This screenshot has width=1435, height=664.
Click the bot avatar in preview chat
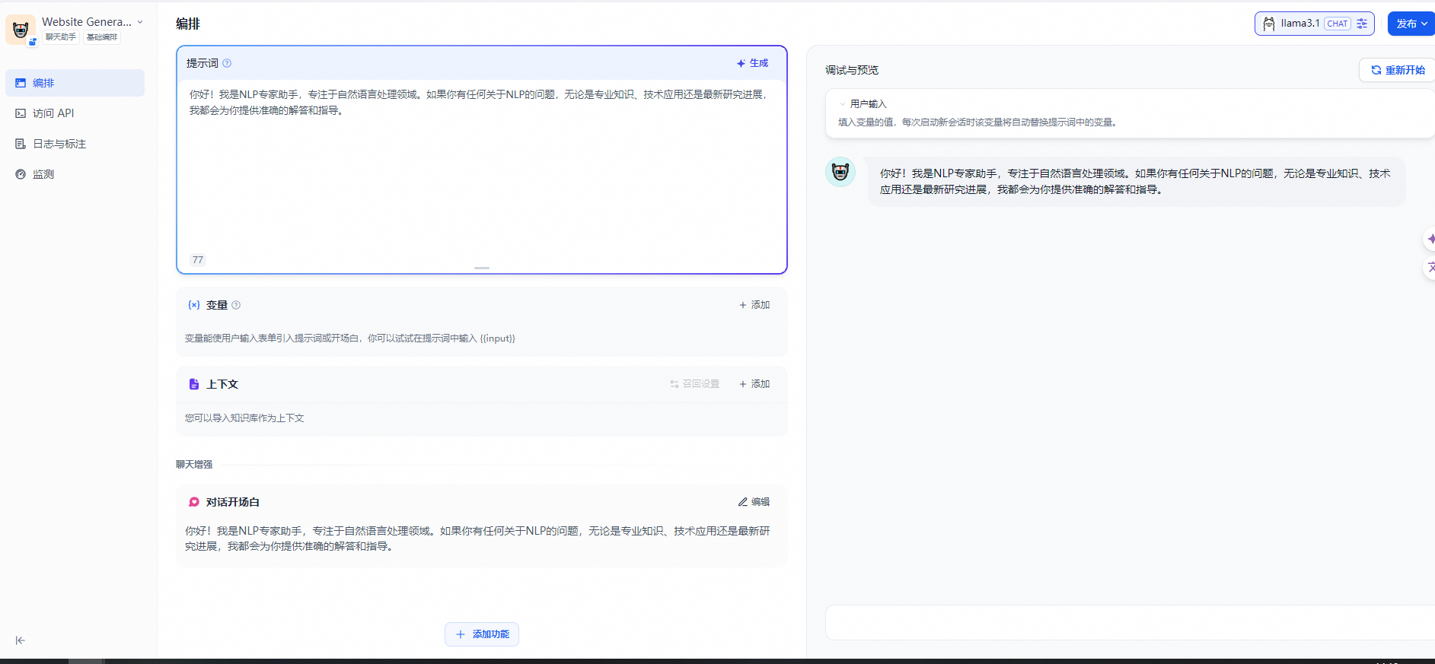840,172
